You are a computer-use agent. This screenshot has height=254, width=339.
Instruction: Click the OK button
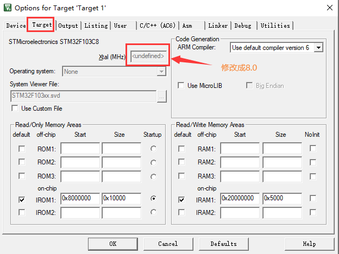tap(112, 244)
